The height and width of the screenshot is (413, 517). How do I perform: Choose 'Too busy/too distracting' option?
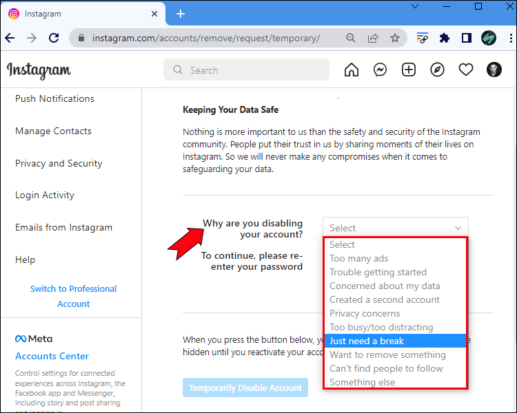[x=395, y=328]
